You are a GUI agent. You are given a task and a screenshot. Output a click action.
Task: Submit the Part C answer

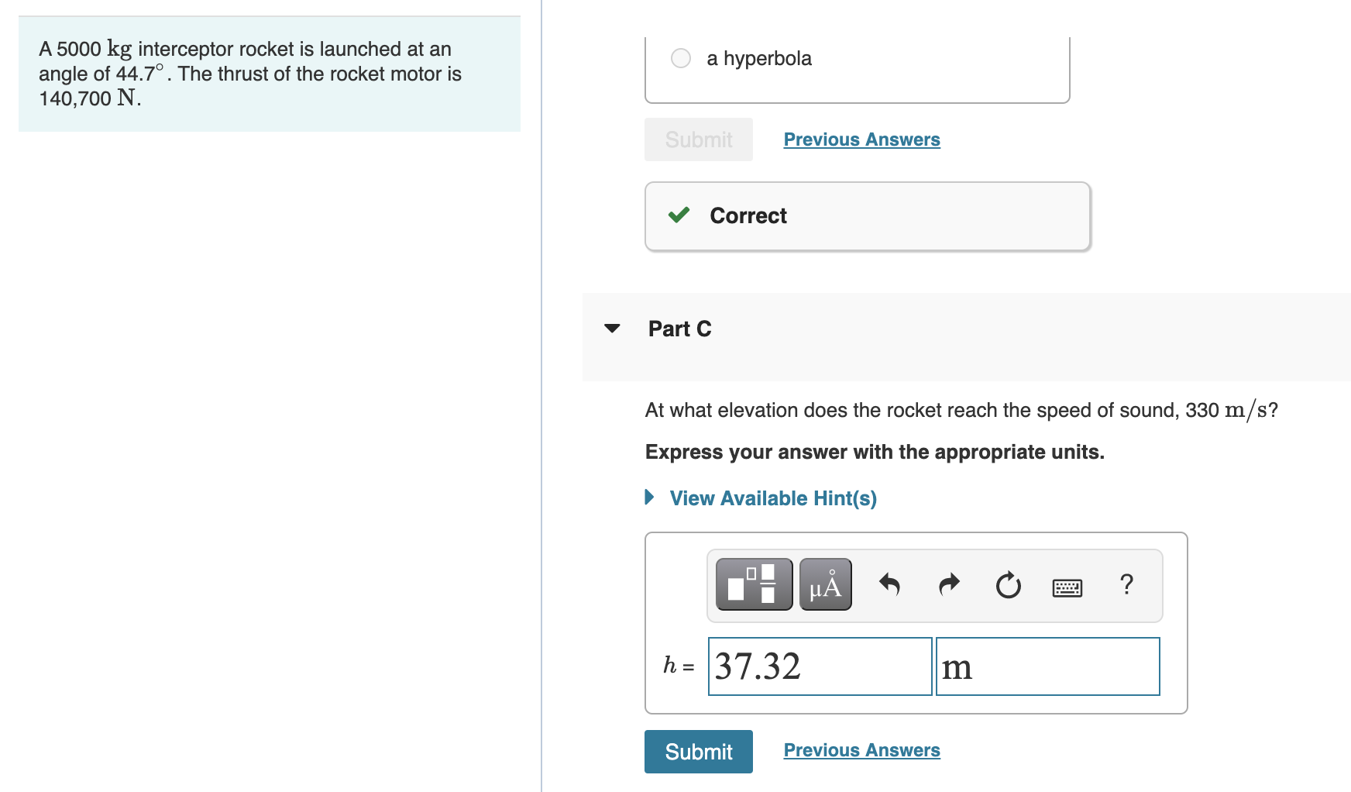[699, 752]
